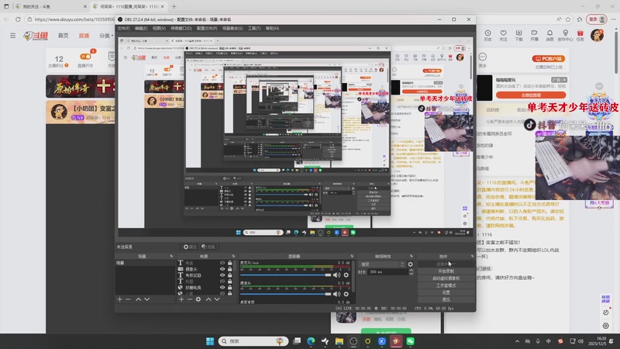Open source properties gear in Sources panel
The image size is (620, 349).
click(x=198, y=299)
